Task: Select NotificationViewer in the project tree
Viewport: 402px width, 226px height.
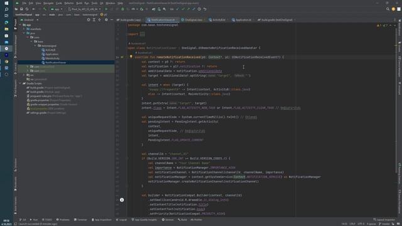Action: (x=56, y=62)
